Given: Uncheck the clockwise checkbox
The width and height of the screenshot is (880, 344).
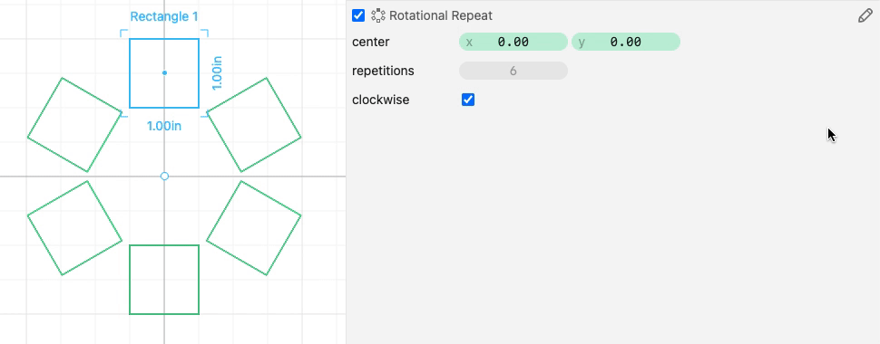Looking at the screenshot, I should pyautogui.click(x=468, y=100).
